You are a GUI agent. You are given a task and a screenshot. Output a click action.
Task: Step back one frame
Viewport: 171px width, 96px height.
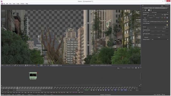tap(94, 90)
